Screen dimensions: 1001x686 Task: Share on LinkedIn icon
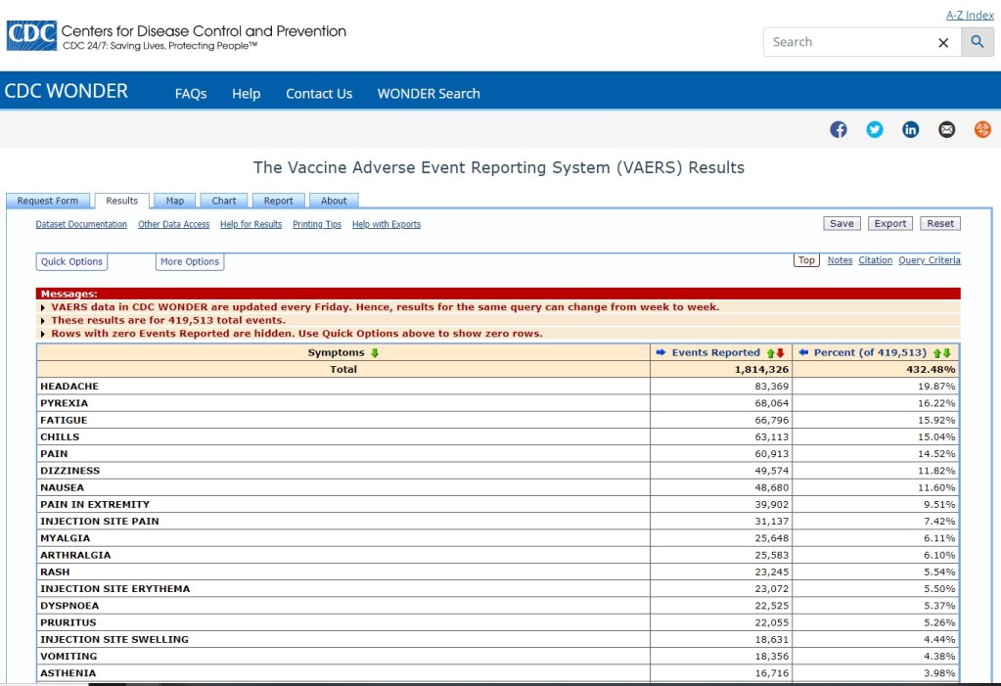910,129
